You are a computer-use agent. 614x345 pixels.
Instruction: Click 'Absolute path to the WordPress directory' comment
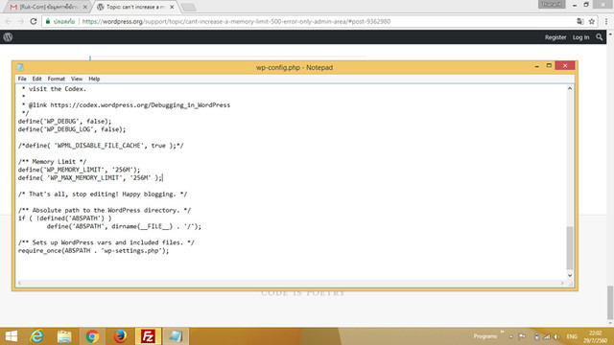coord(105,211)
